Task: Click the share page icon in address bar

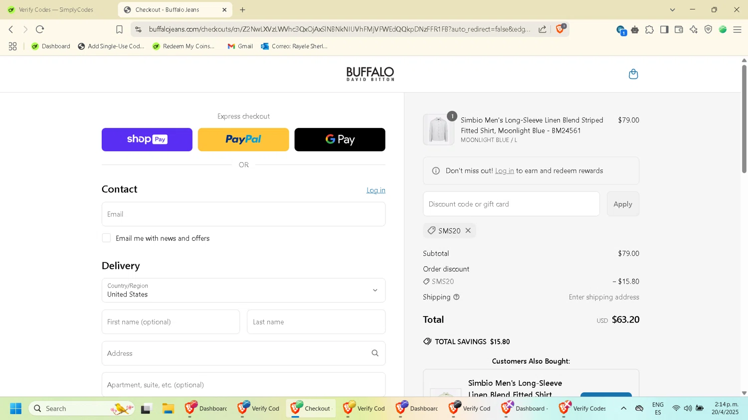Action: click(x=543, y=29)
